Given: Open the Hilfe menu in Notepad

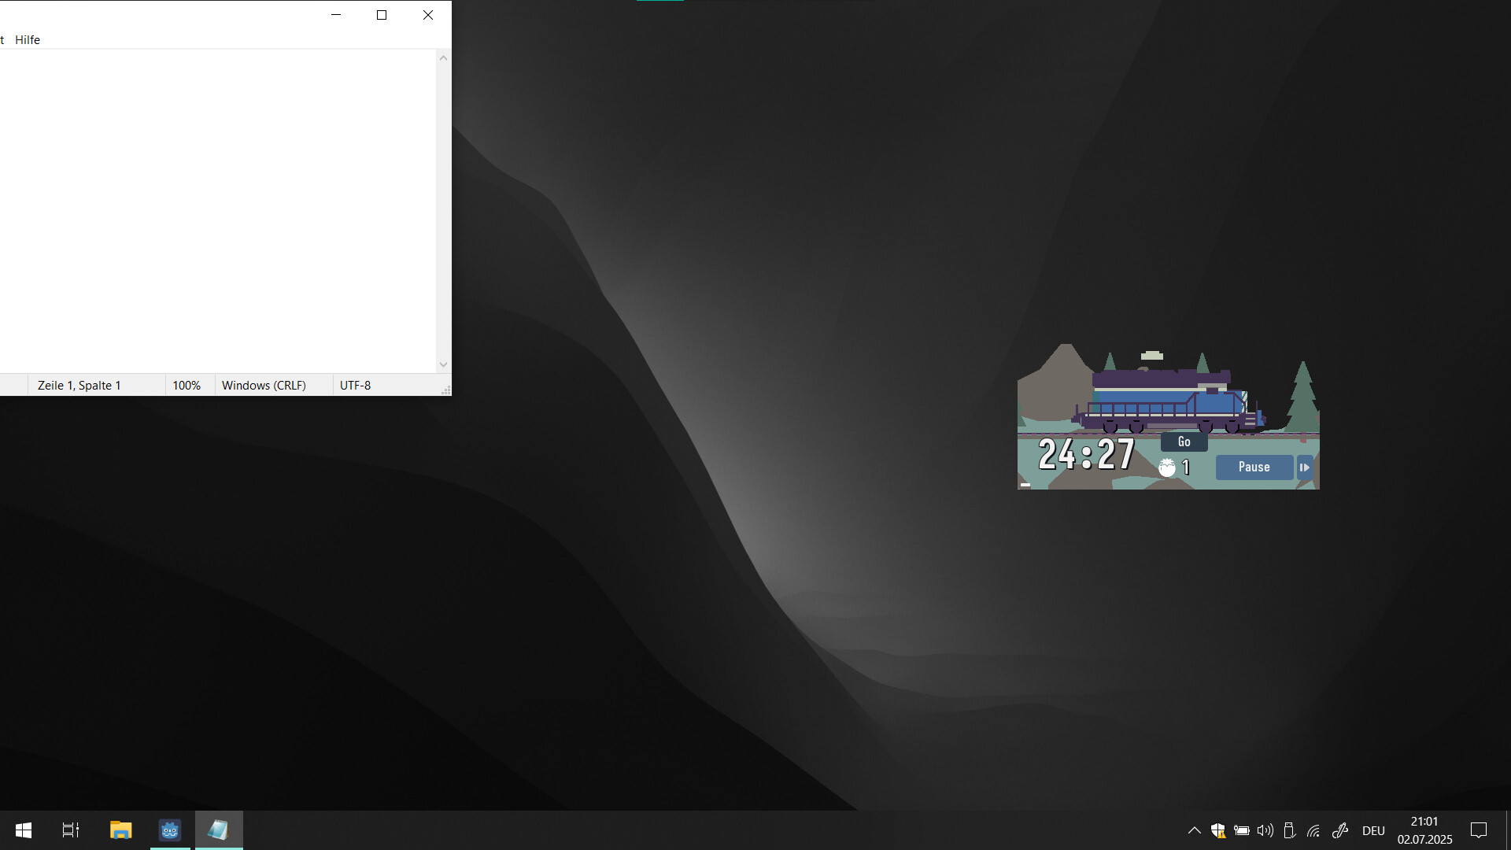Looking at the screenshot, I should pyautogui.click(x=28, y=39).
